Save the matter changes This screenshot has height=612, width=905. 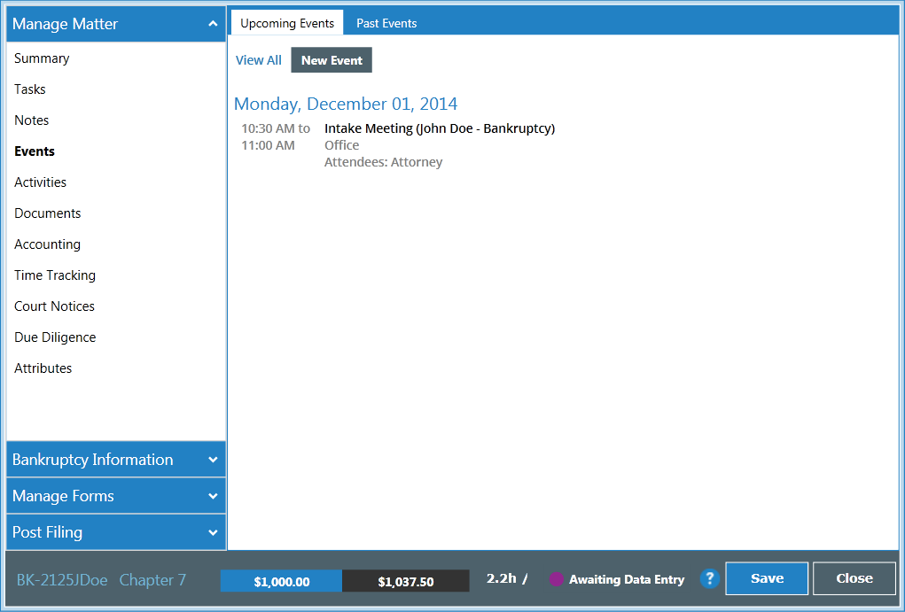coord(766,577)
